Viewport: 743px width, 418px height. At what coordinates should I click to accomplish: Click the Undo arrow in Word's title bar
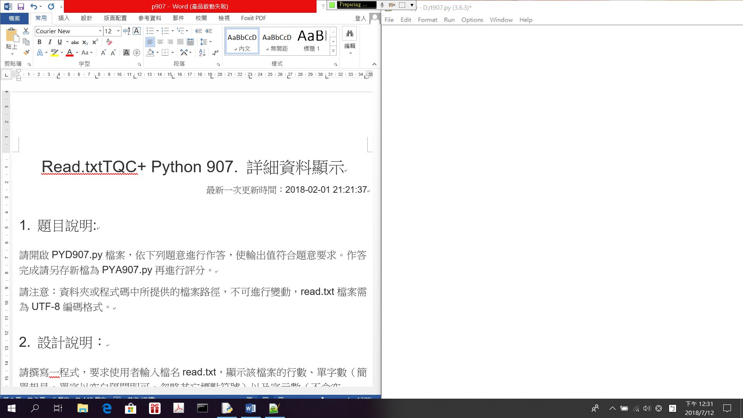(x=34, y=7)
